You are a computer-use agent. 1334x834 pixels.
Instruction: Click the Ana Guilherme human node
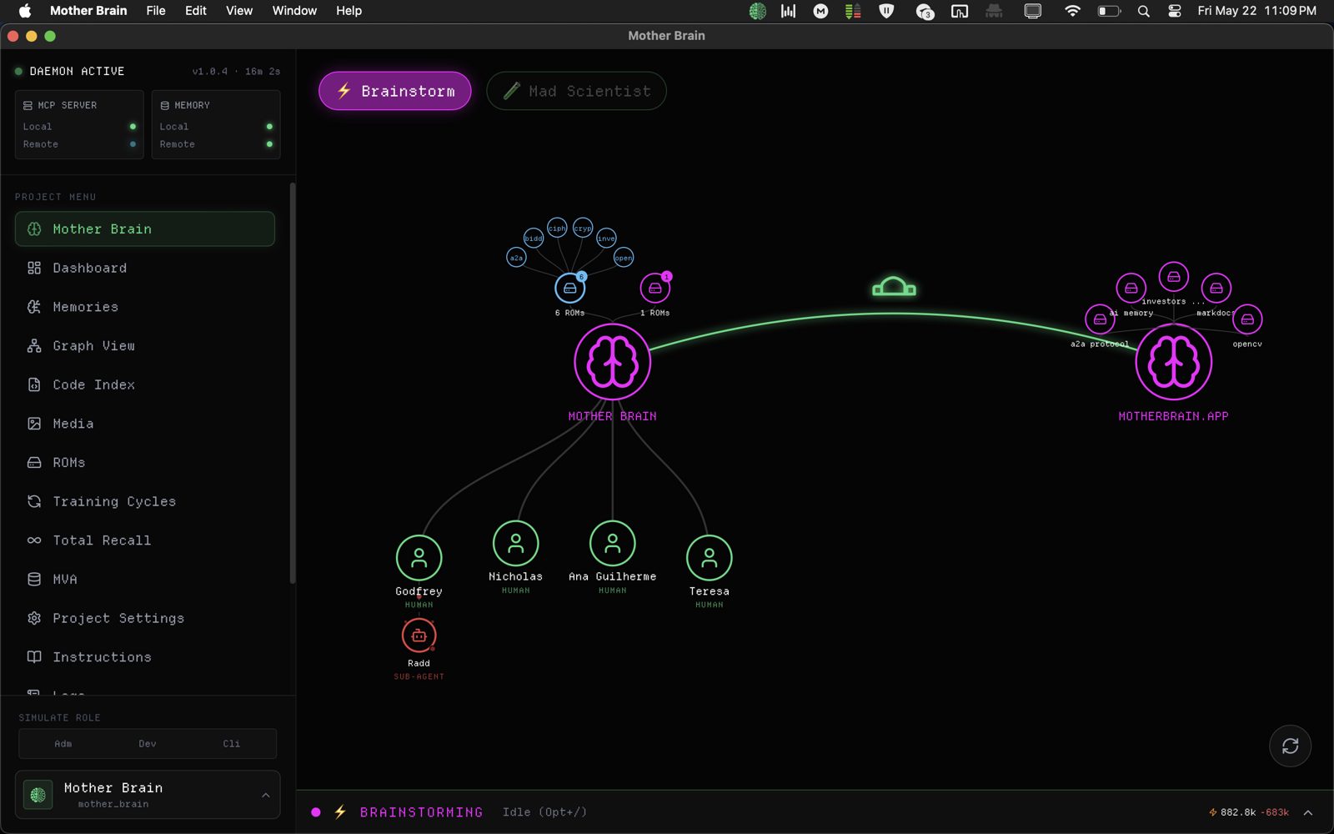pyautogui.click(x=612, y=544)
